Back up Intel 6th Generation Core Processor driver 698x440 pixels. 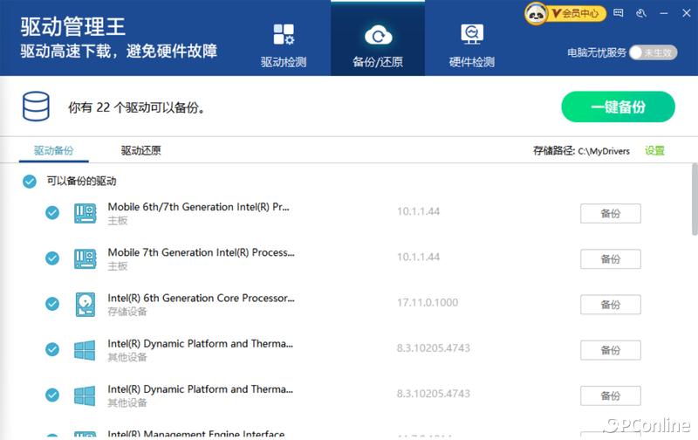click(x=610, y=305)
